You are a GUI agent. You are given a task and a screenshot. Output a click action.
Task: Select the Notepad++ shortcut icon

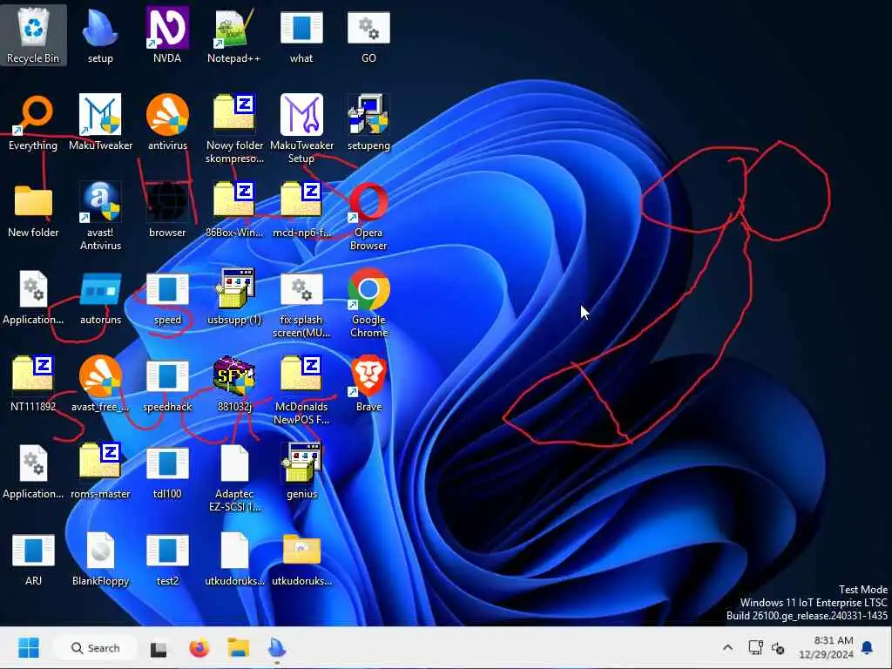click(233, 35)
